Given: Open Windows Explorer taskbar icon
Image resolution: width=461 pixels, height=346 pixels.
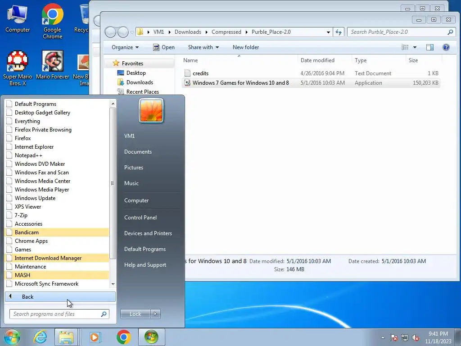Looking at the screenshot, I should tap(66, 337).
